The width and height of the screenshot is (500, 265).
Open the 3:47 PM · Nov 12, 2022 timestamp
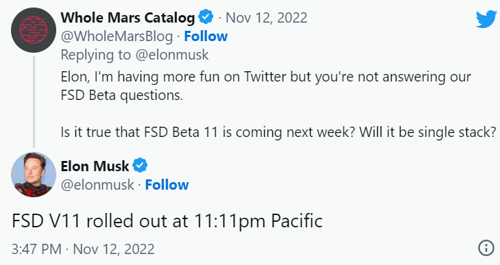pyautogui.click(x=83, y=249)
